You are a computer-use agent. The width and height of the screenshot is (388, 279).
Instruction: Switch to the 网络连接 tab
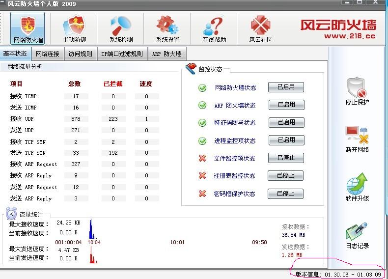[x=48, y=54]
